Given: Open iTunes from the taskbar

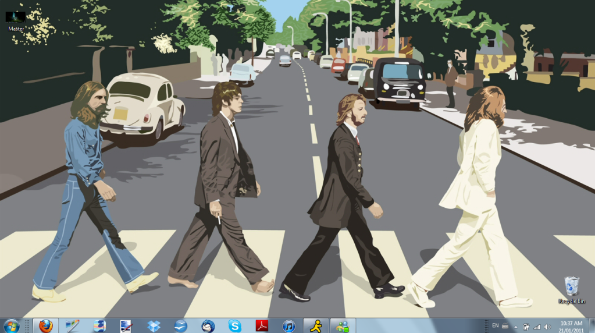Looking at the screenshot, I should point(289,325).
